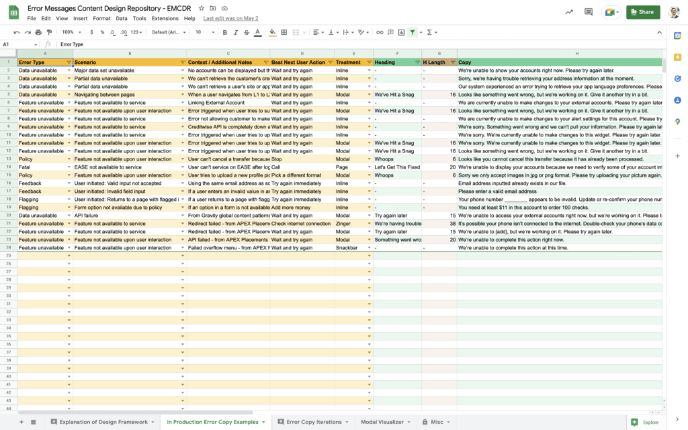Apply strikethrough formatting
Screen dimensions: 688x430
coord(247,32)
